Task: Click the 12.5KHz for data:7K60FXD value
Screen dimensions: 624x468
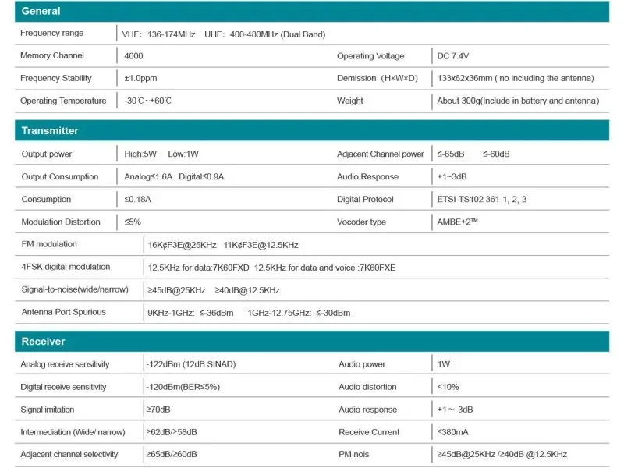Action: (199, 268)
